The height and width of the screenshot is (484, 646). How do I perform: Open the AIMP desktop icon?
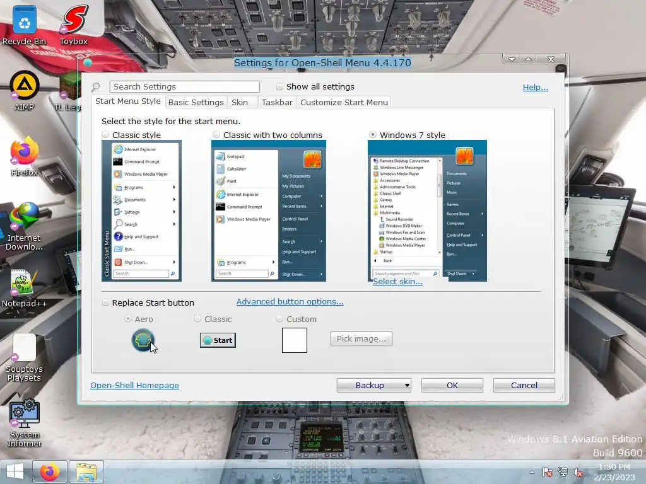pyautogui.click(x=25, y=91)
